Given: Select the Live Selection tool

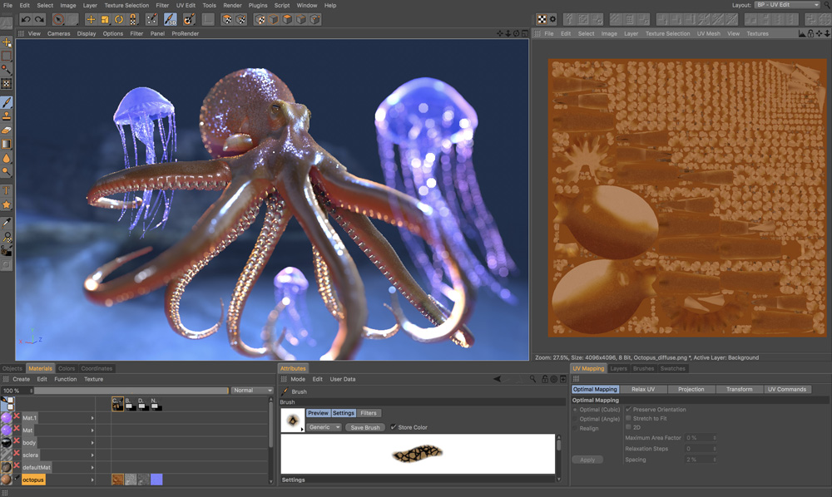Looking at the screenshot, I should [x=58, y=20].
